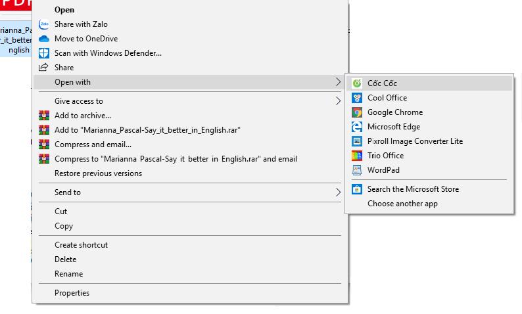
Task: Click the Microsoft Edge icon
Action: coord(357,127)
